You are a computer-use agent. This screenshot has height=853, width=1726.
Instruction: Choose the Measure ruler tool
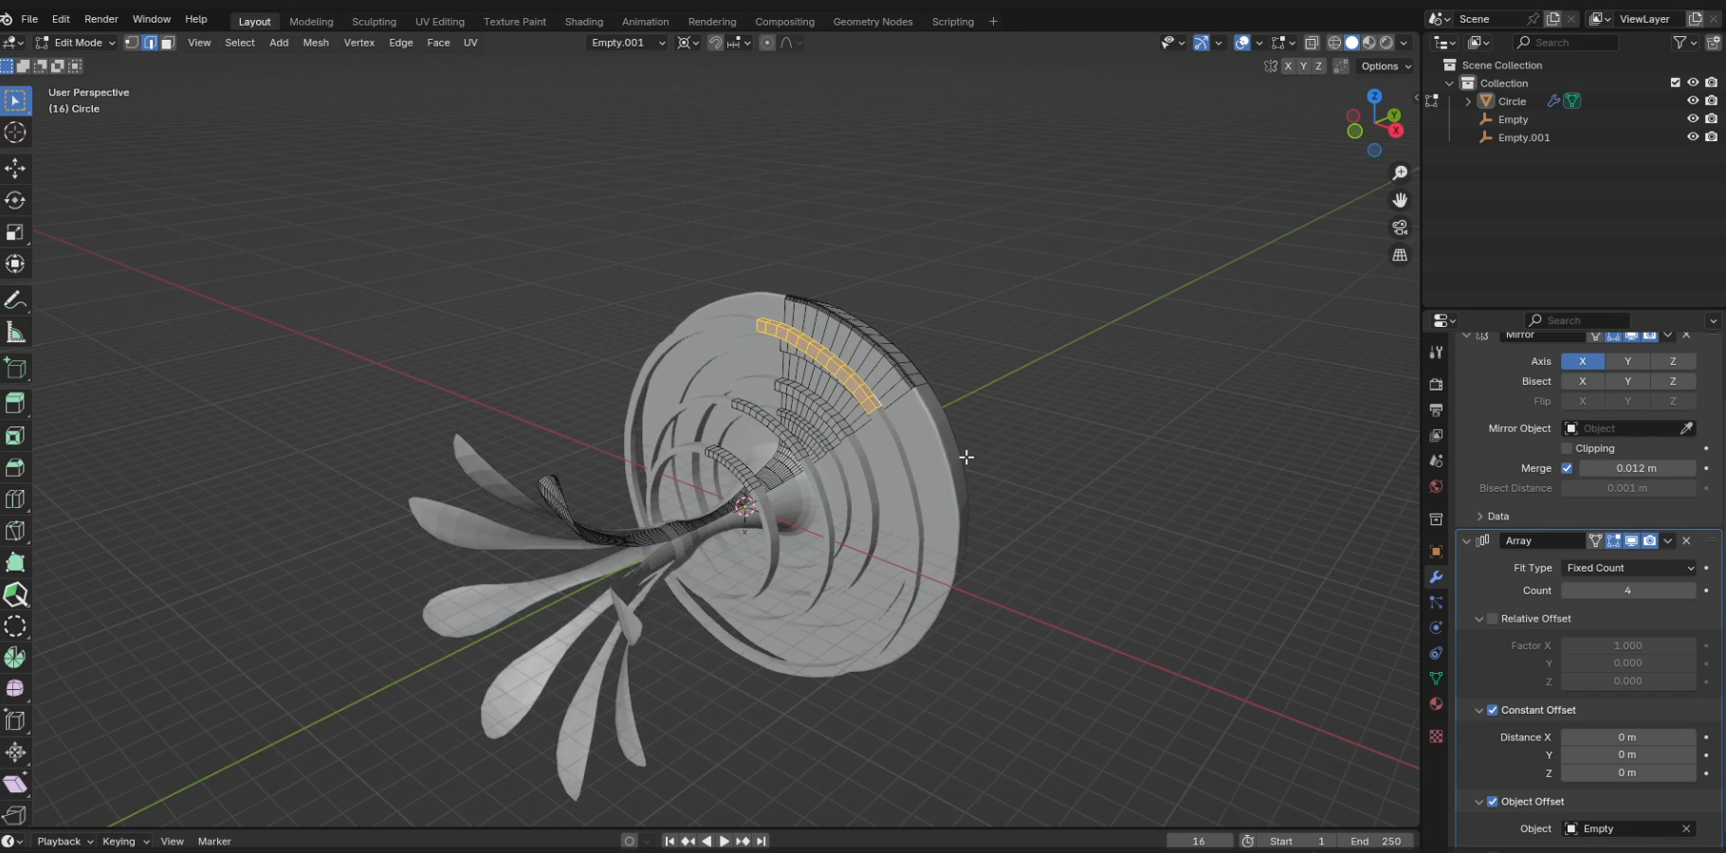pyautogui.click(x=15, y=332)
